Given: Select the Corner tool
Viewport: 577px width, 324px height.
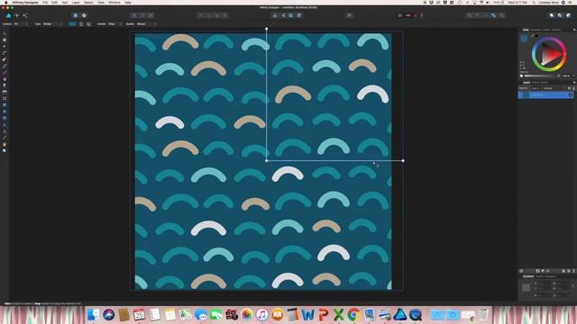Looking at the screenshot, I should pyautogui.click(x=5, y=53).
